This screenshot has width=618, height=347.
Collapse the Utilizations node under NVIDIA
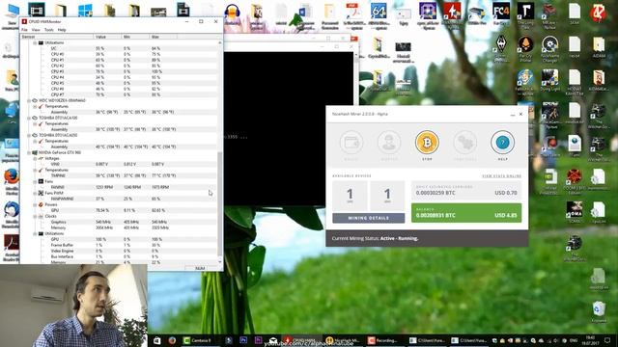pos(35,233)
